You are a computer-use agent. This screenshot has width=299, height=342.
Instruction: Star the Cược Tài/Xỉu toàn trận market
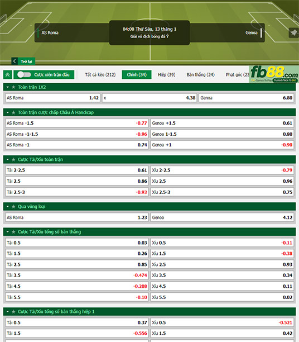coord(13,160)
